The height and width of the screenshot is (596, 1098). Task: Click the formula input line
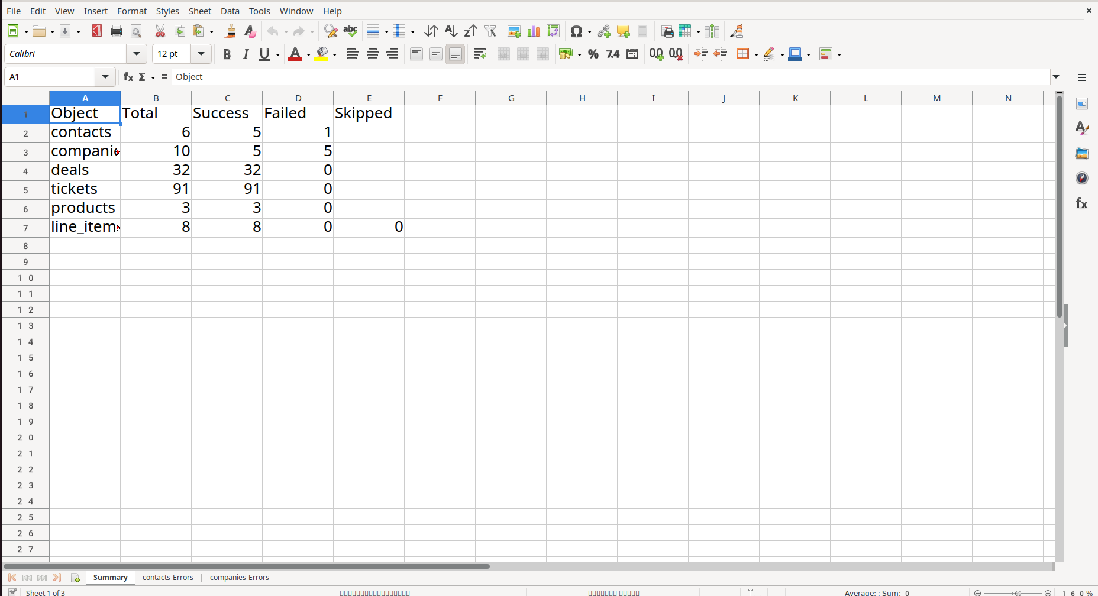click(x=609, y=77)
